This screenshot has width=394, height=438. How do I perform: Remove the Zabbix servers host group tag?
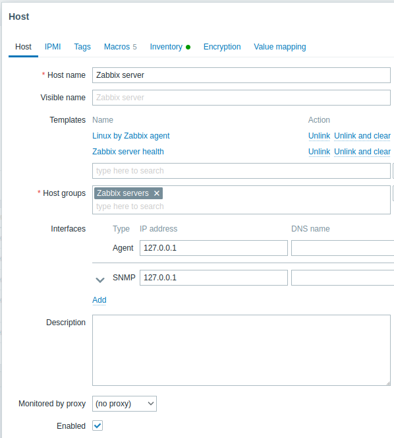157,193
